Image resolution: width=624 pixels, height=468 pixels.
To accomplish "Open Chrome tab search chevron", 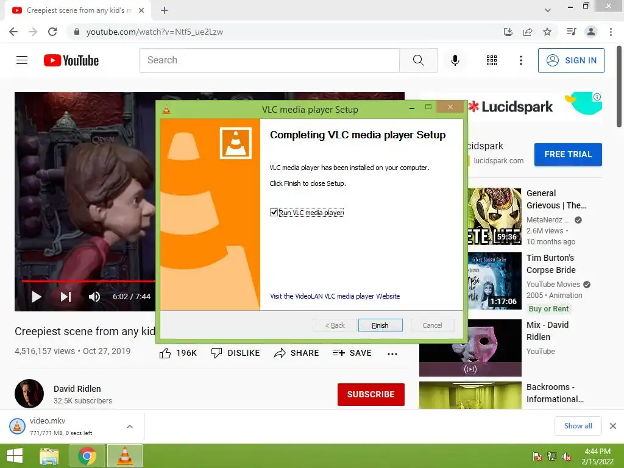I will point(548,10).
